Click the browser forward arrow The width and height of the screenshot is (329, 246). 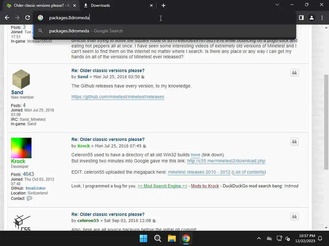17,18
